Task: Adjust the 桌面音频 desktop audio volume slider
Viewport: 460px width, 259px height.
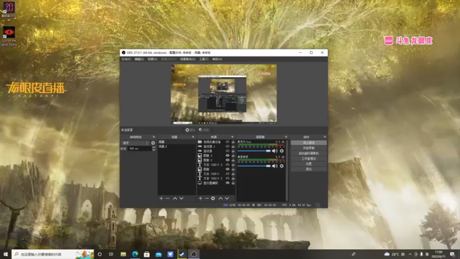Action: 254,166
